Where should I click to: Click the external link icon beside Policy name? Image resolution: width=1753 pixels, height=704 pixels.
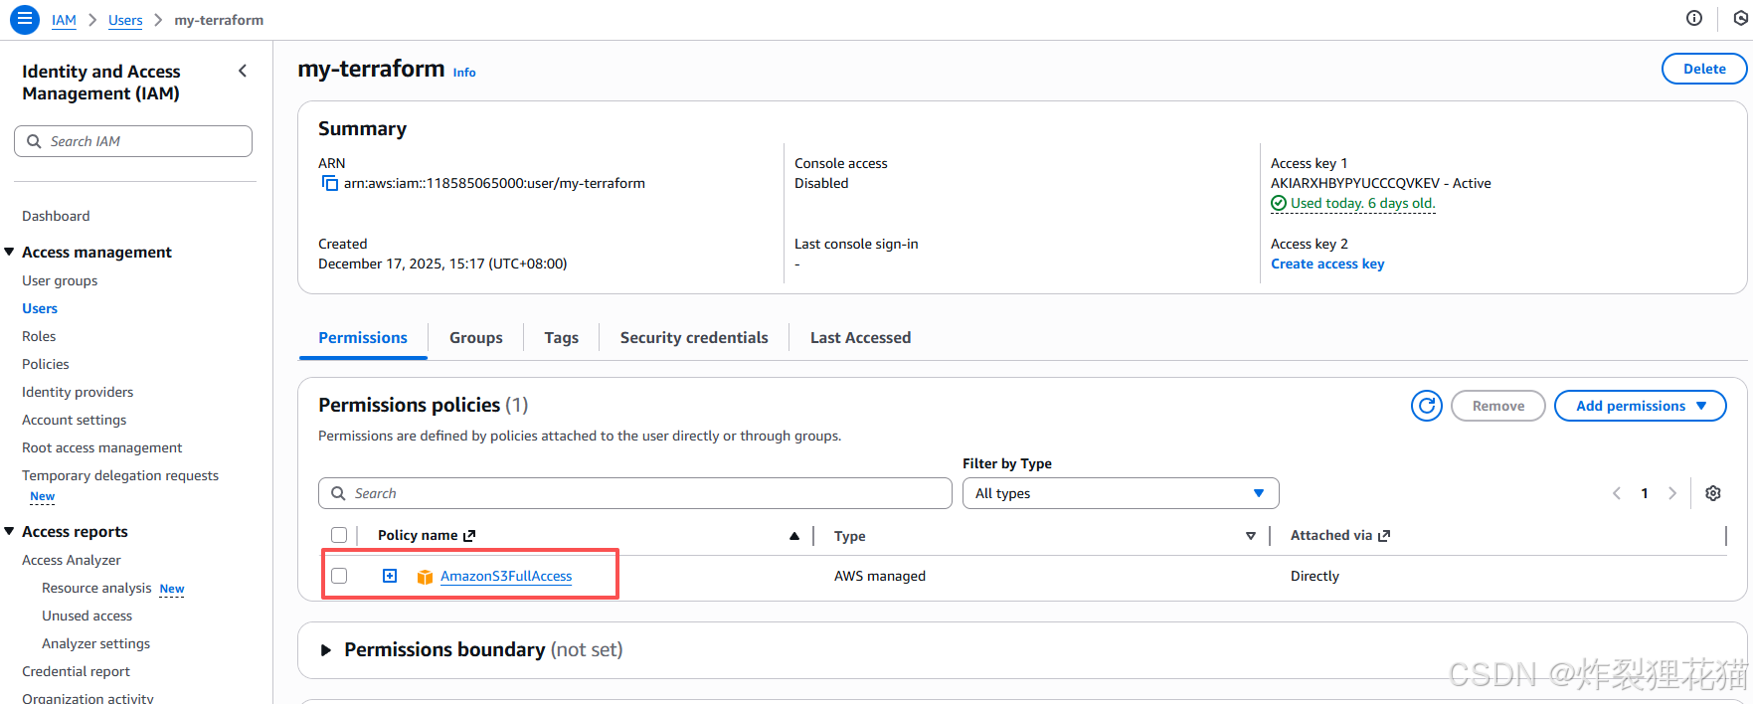pyautogui.click(x=469, y=535)
